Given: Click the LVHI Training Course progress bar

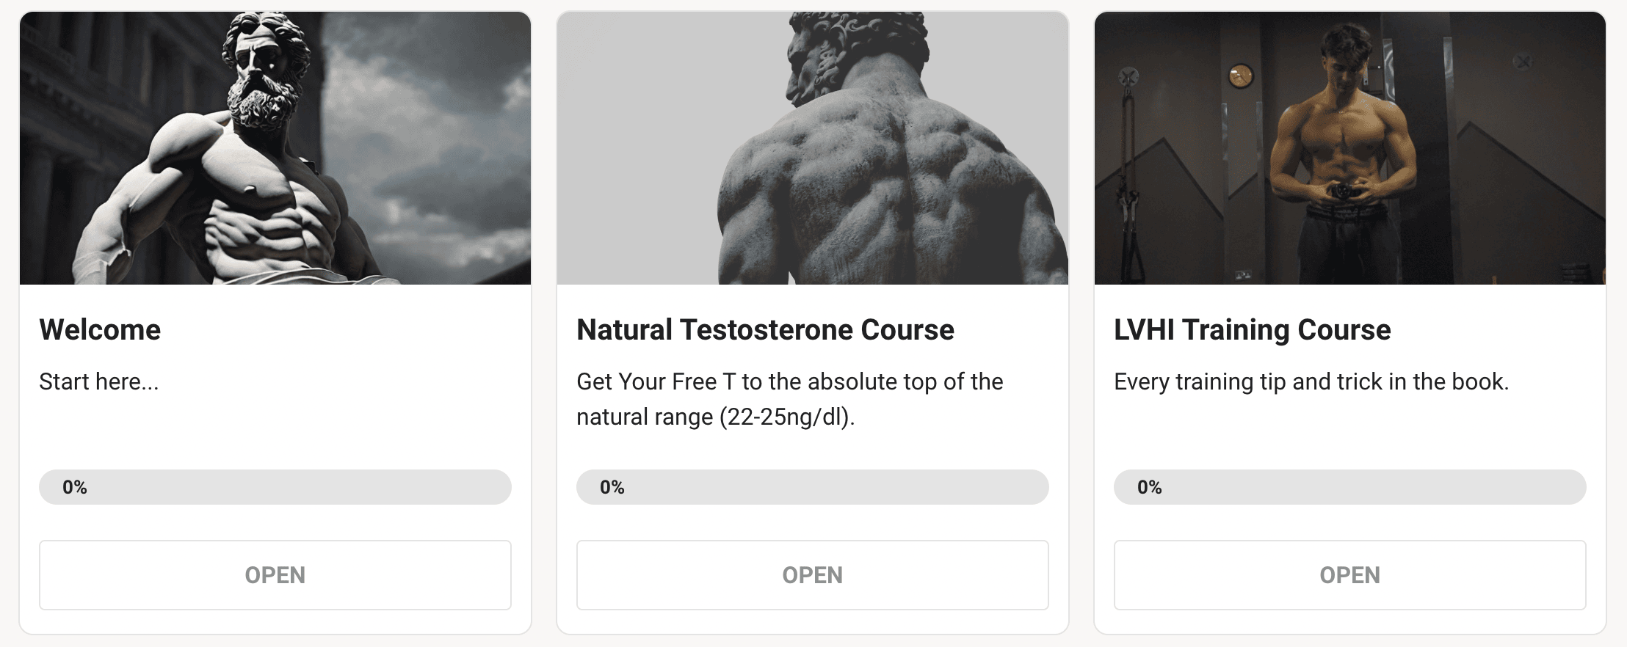Looking at the screenshot, I should tap(1349, 487).
